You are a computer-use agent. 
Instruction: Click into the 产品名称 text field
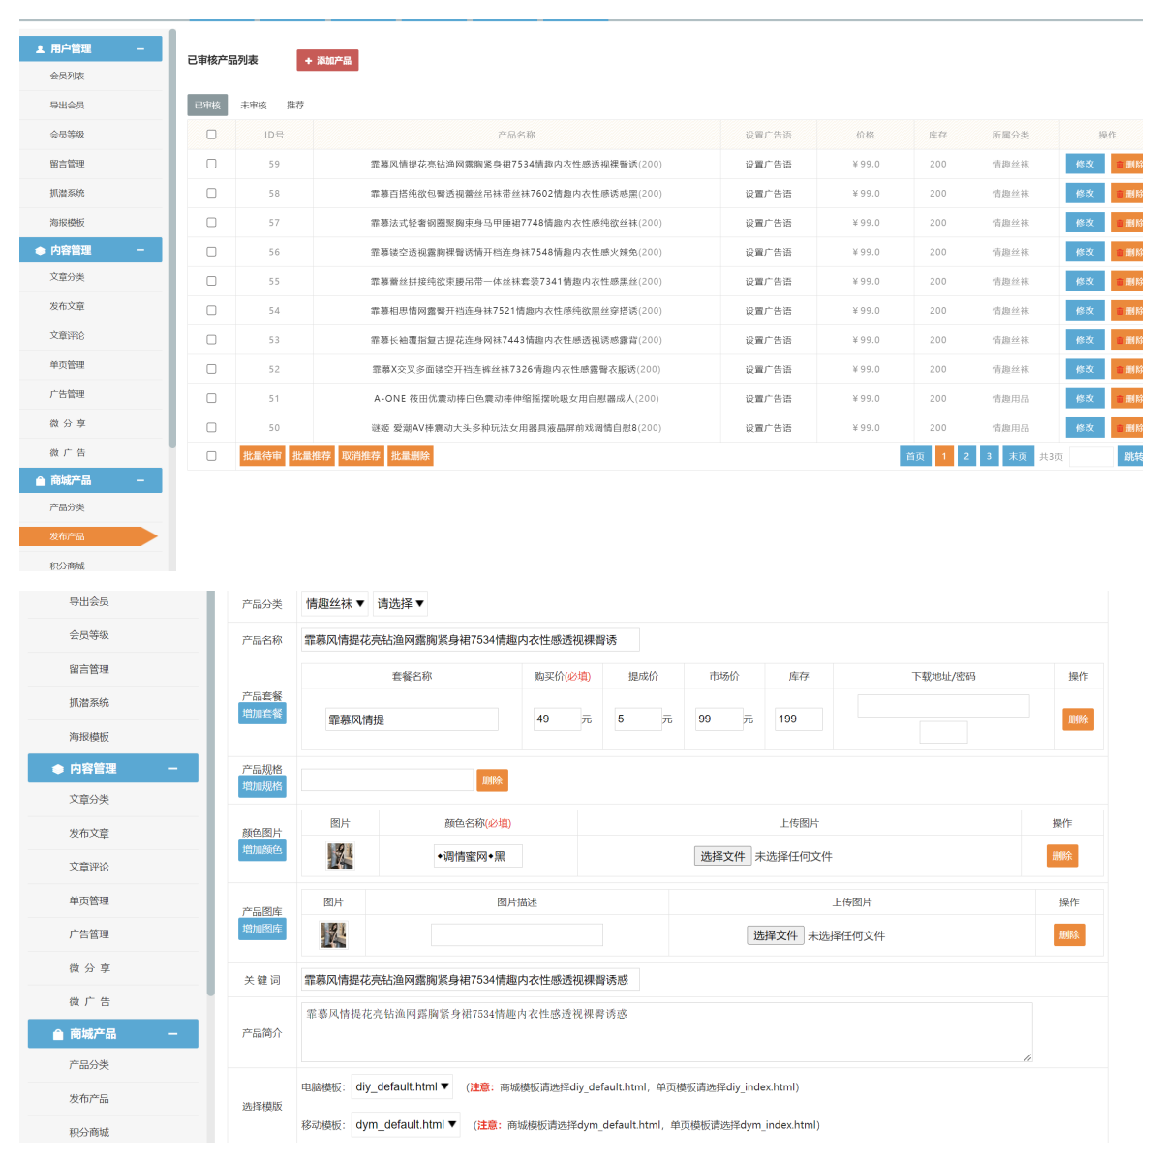(471, 640)
